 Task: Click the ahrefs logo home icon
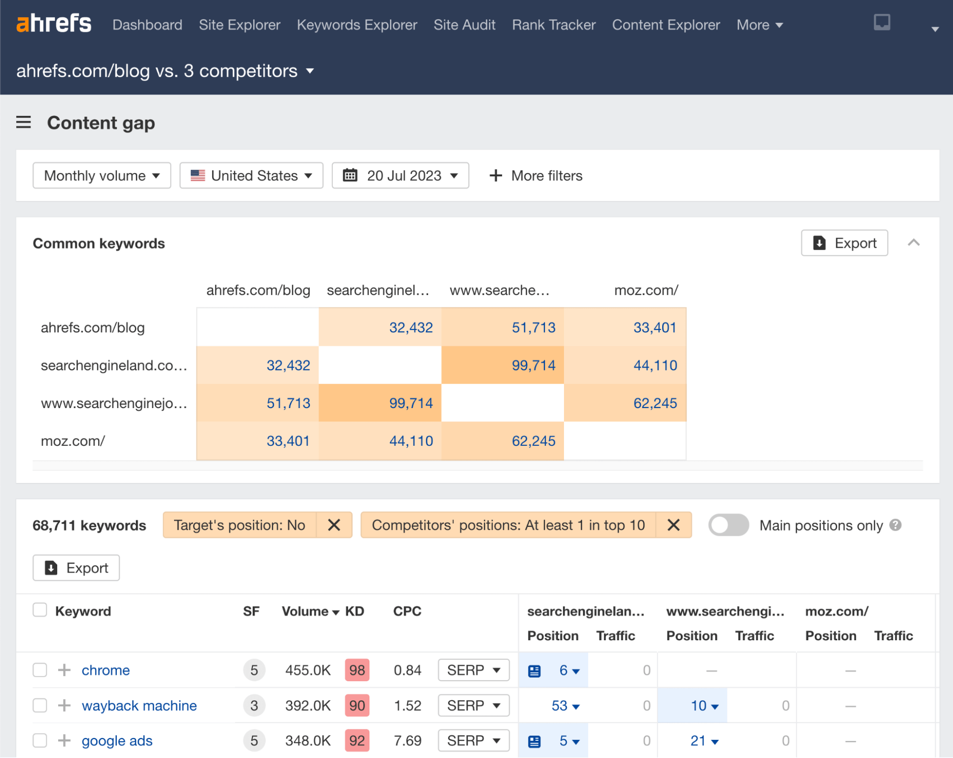pos(55,23)
